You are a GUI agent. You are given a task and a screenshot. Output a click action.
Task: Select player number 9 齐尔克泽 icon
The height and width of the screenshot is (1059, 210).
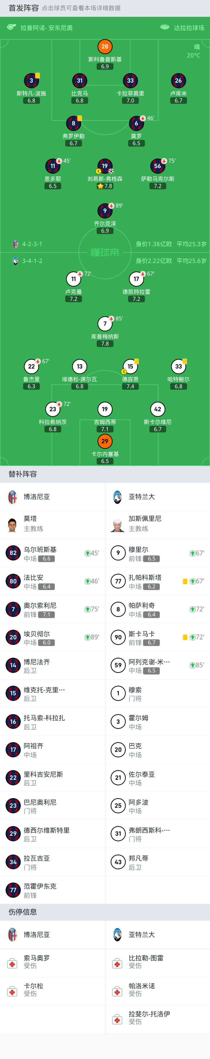[105, 211]
